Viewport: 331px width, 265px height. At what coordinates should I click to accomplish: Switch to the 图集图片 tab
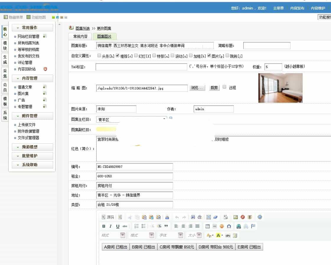[x=104, y=36]
